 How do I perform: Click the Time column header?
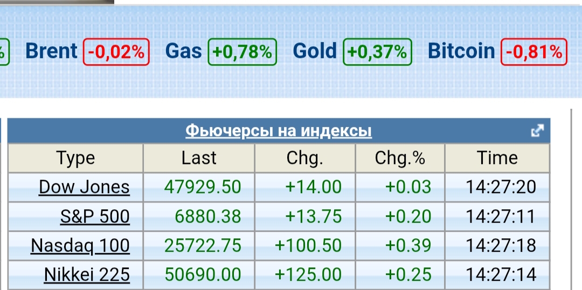click(497, 158)
